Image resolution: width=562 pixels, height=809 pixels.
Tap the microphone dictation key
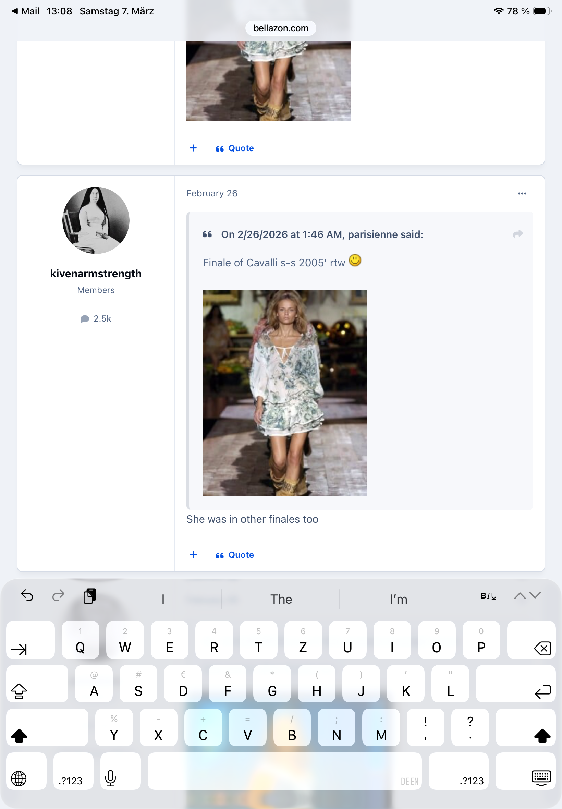[111, 778]
